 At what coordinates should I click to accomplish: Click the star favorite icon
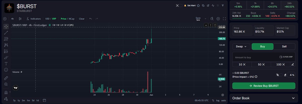[x=198, y=5]
